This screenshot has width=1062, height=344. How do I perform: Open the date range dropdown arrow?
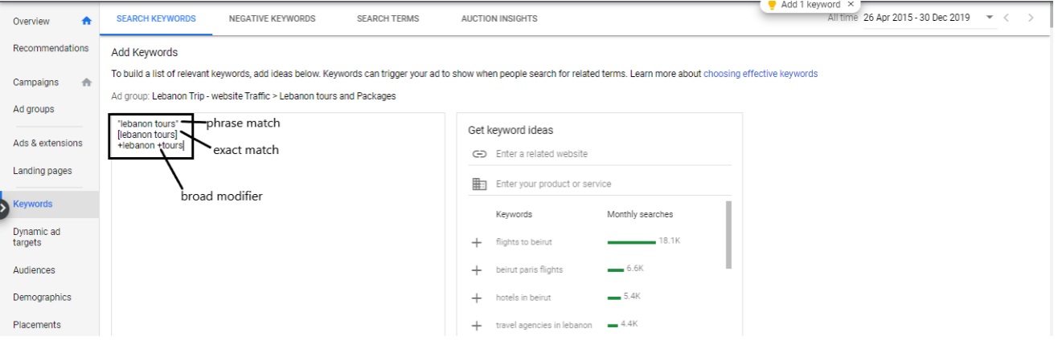click(989, 18)
